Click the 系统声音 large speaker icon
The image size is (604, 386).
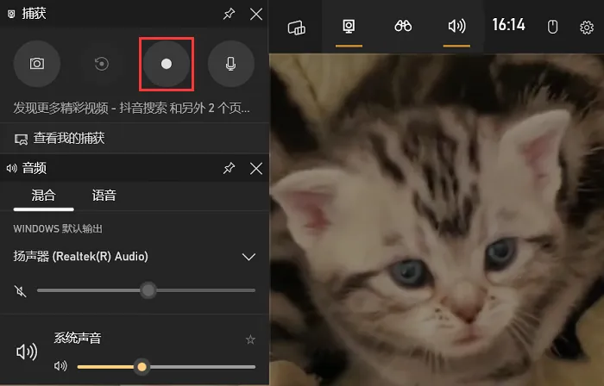click(x=27, y=352)
